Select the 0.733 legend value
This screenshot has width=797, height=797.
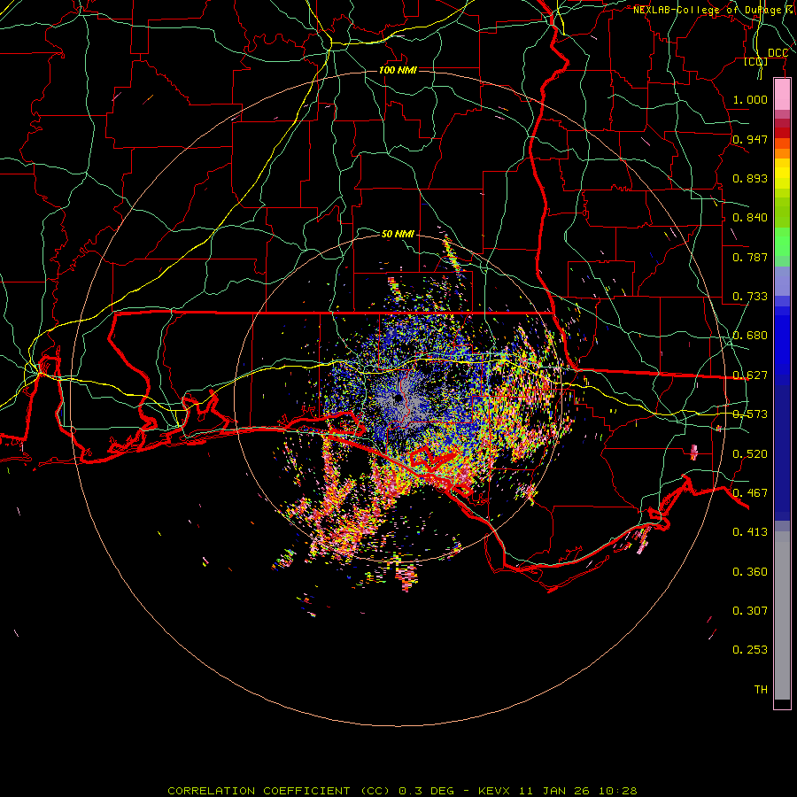(750, 297)
